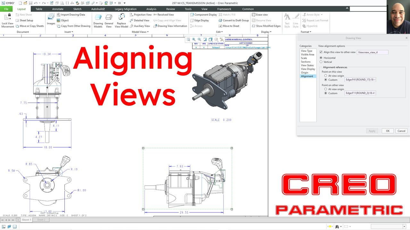Add a Revolved View
The image size is (410, 230).
coord(164,15)
